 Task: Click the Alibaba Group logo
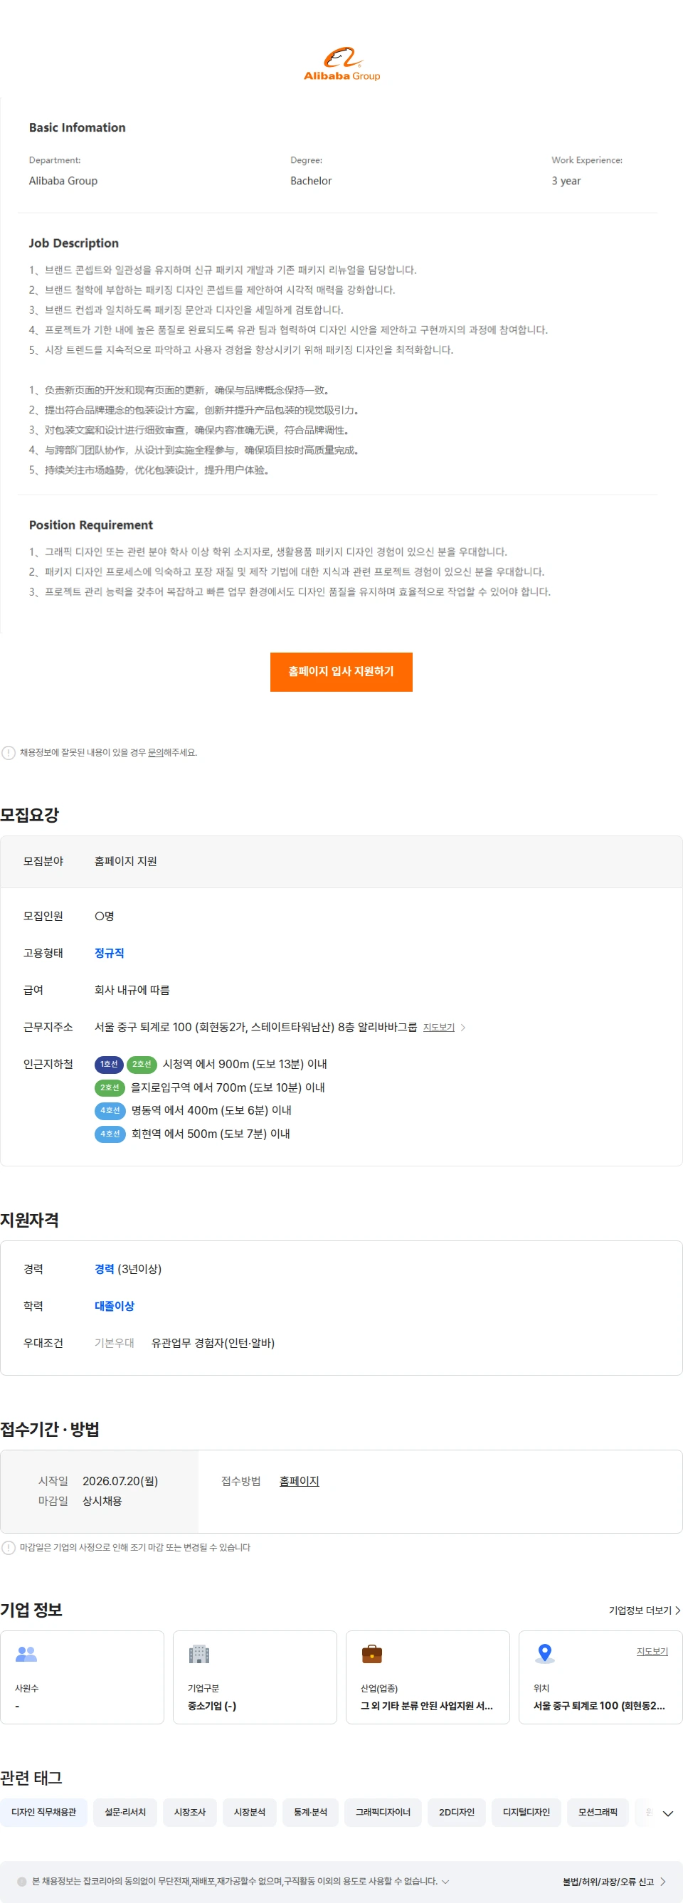click(341, 64)
